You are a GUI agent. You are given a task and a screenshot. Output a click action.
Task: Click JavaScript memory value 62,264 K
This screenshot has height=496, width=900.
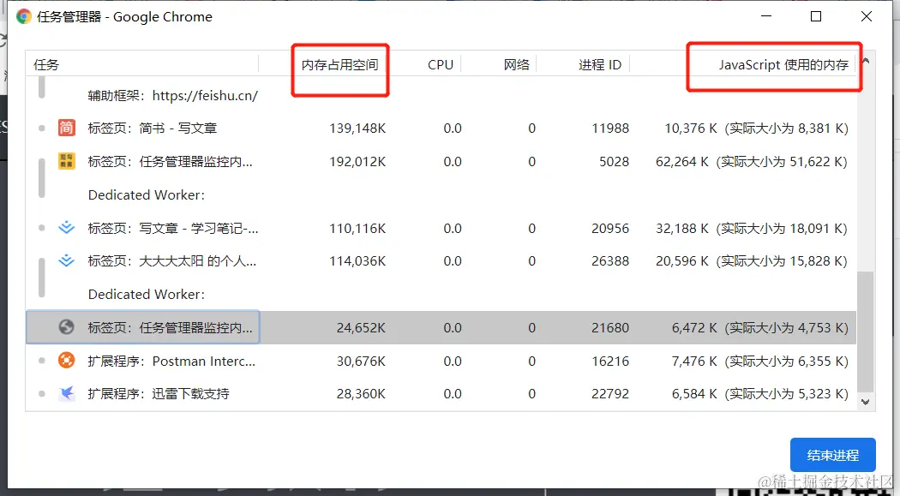point(682,162)
